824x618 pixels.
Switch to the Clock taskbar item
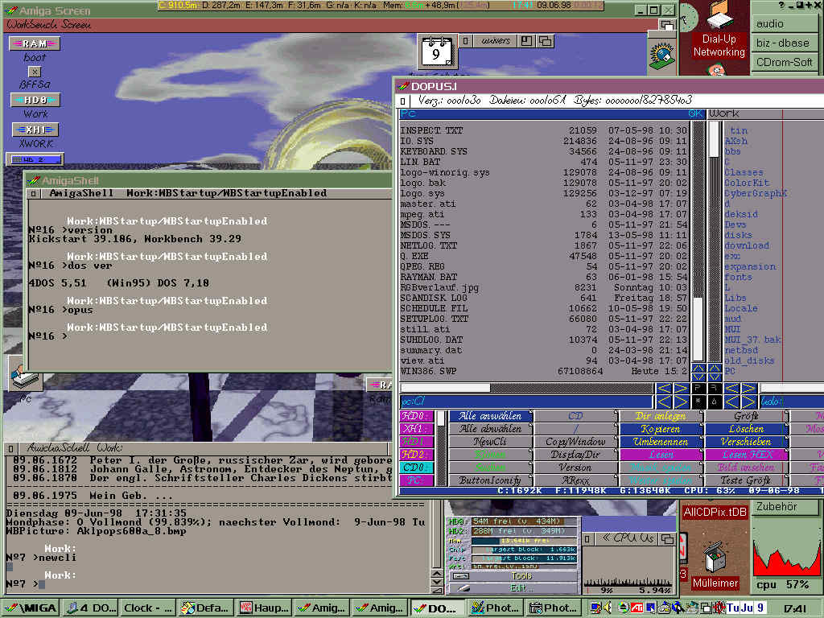pos(146,608)
